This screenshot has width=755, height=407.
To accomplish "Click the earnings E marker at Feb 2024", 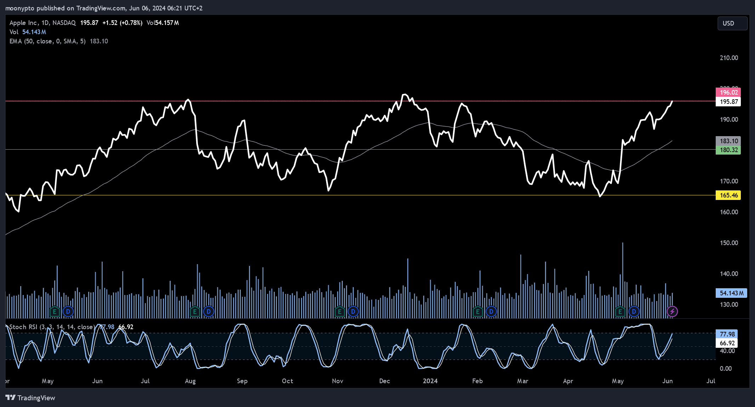I will (478, 312).
